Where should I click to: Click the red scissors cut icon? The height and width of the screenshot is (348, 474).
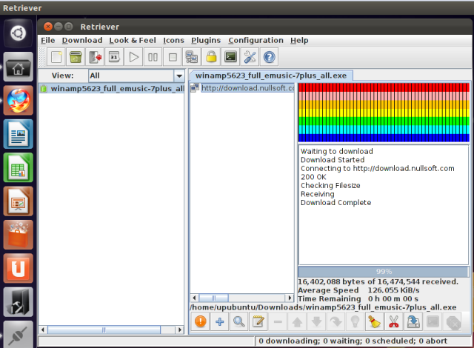pyautogui.click(x=394, y=321)
